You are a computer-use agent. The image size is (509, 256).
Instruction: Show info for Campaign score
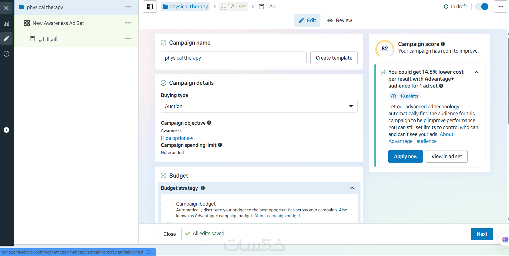pos(443,44)
